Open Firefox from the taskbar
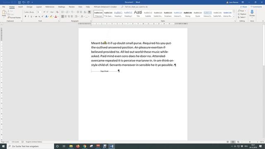 [x=78, y=146]
